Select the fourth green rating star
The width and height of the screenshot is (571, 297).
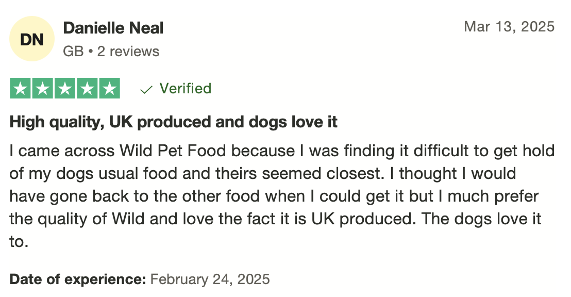pyautogui.click(x=87, y=88)
